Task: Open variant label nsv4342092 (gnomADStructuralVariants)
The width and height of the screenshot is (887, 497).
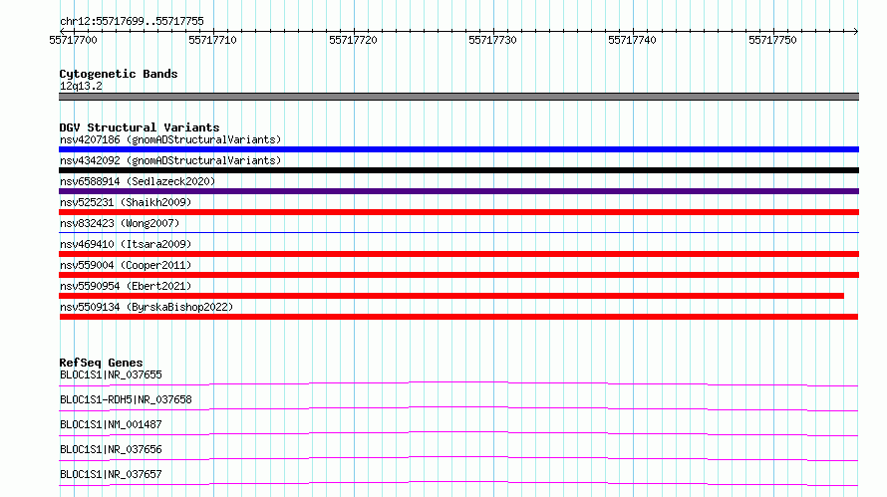Action: tap(170, 160)
